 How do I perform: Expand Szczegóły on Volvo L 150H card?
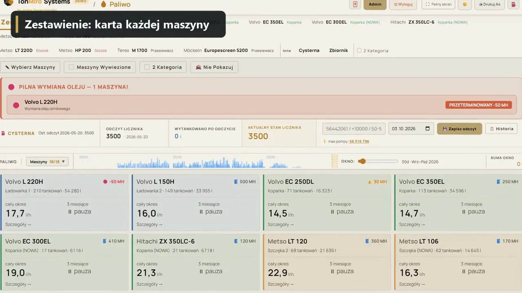coord(149,224)
